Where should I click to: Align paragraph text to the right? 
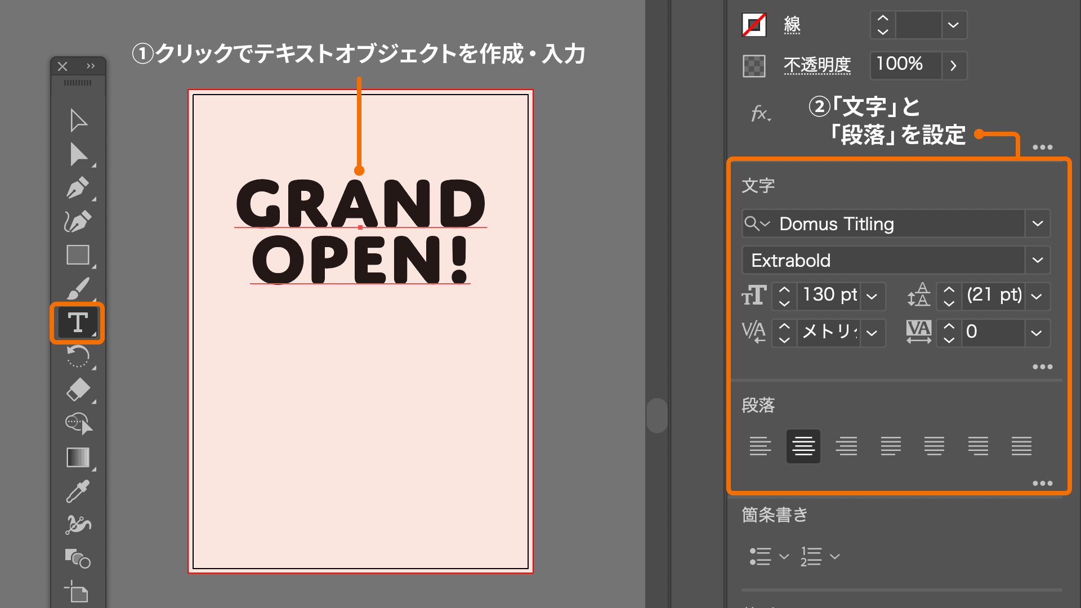(846, 446)
